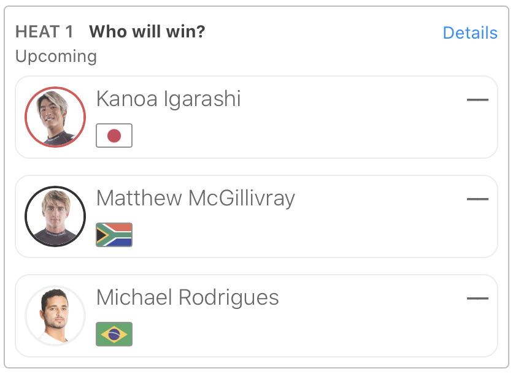
Task: Click Kanoa Igarashi's profile photo
Action: point(55,117)
